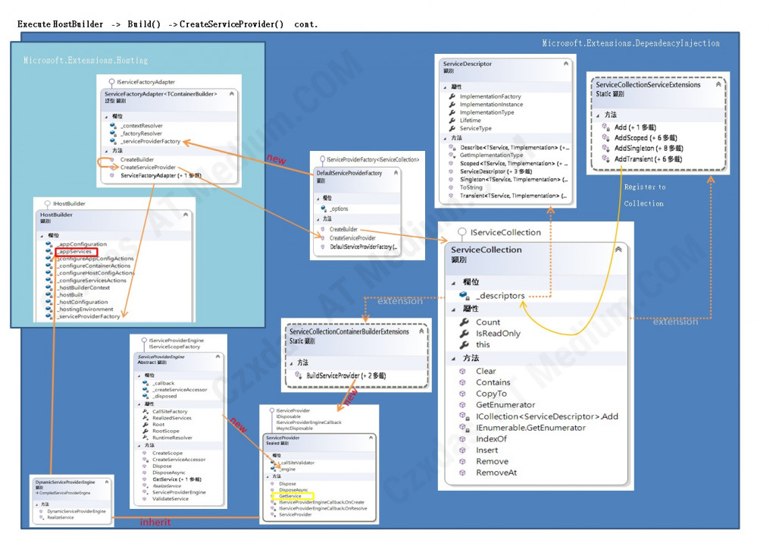This screenshot has width=776, height=540.
Task: Collapse the ServiceCollectionContainerBuilderExtensions class box
Action: click(x=421, y=331)
